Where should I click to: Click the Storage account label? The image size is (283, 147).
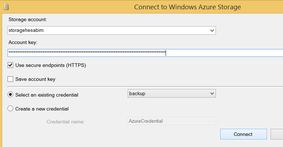click(28, 19)
